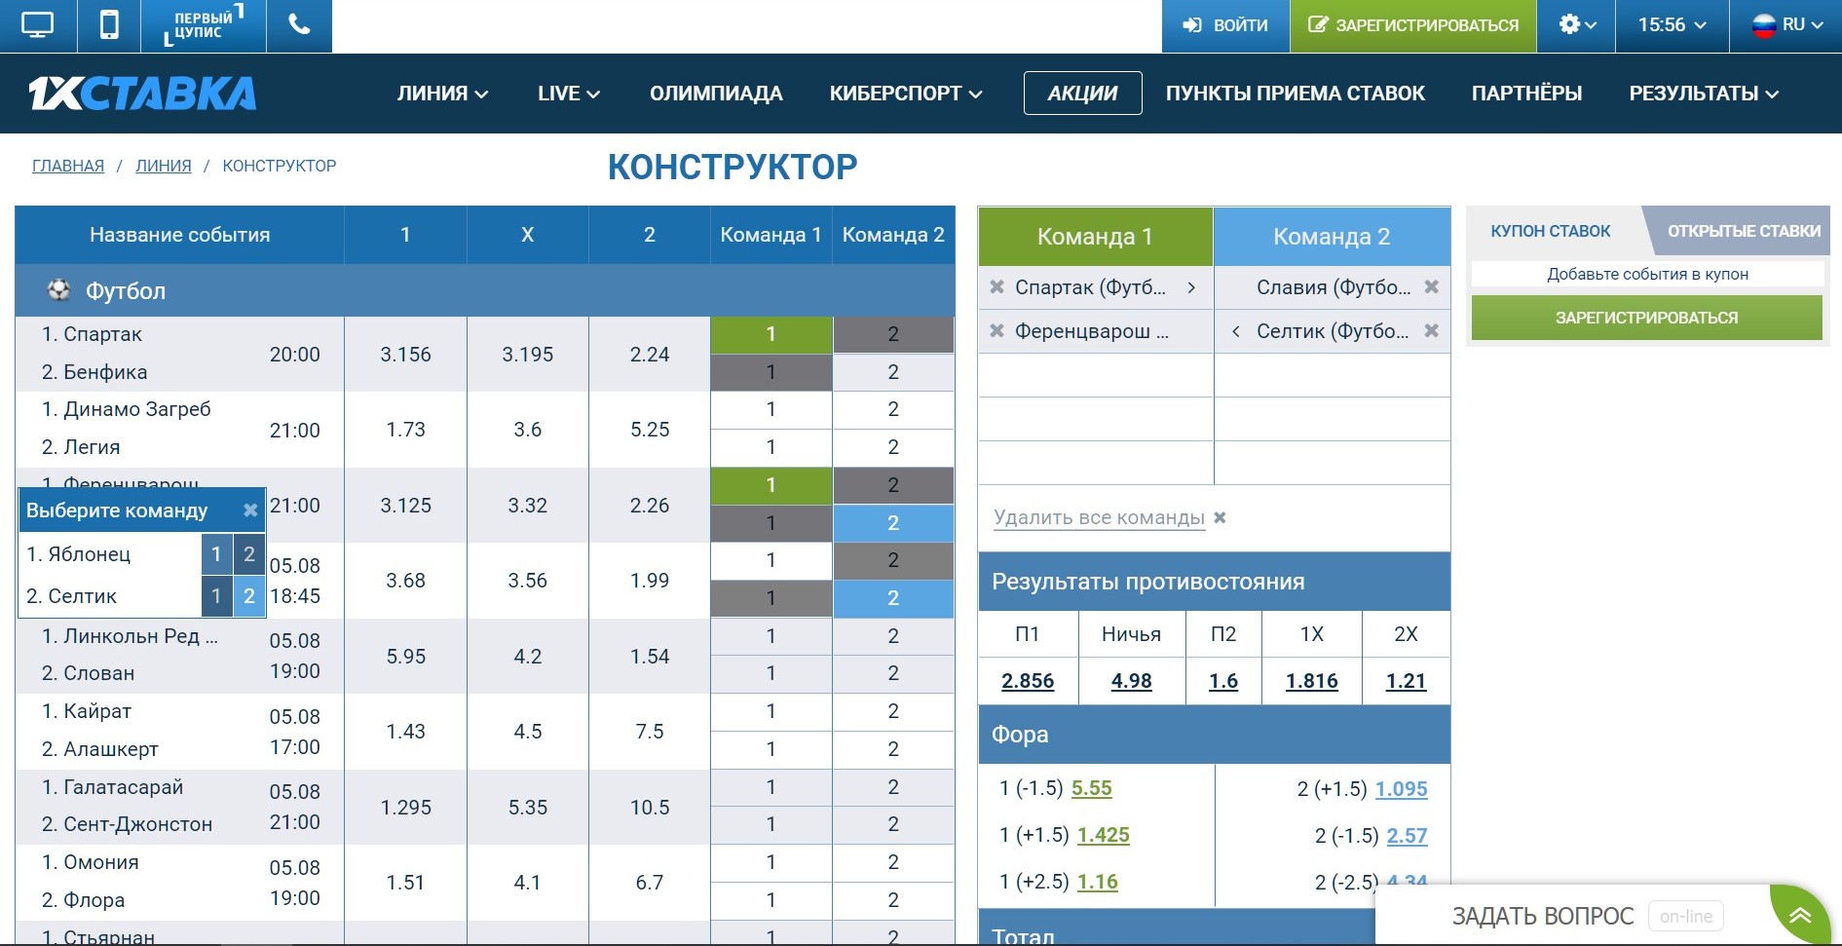This screenshot has width=1842, height=946.
Task: Remove Спартак from Команда 1
Action: (996, 287)
